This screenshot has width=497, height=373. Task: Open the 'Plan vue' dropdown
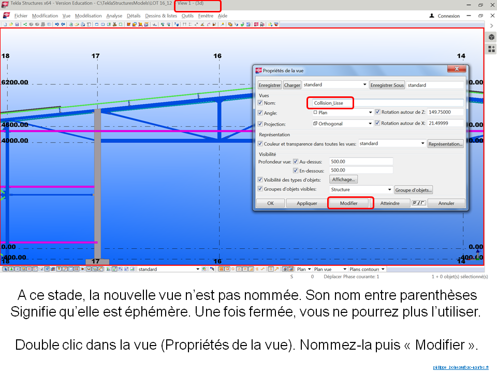pos(345,269)
